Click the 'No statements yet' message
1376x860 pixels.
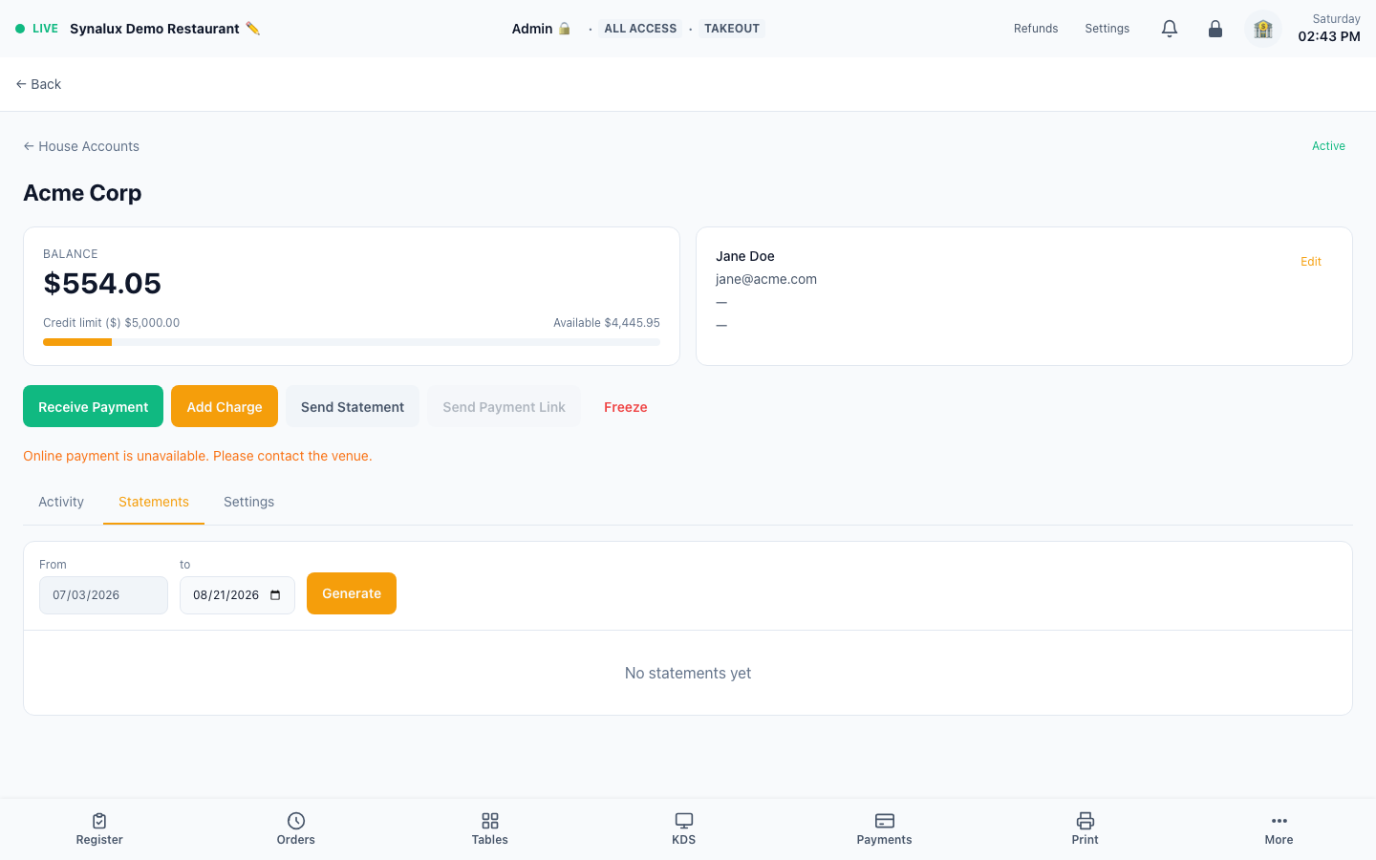coord(688,673)
